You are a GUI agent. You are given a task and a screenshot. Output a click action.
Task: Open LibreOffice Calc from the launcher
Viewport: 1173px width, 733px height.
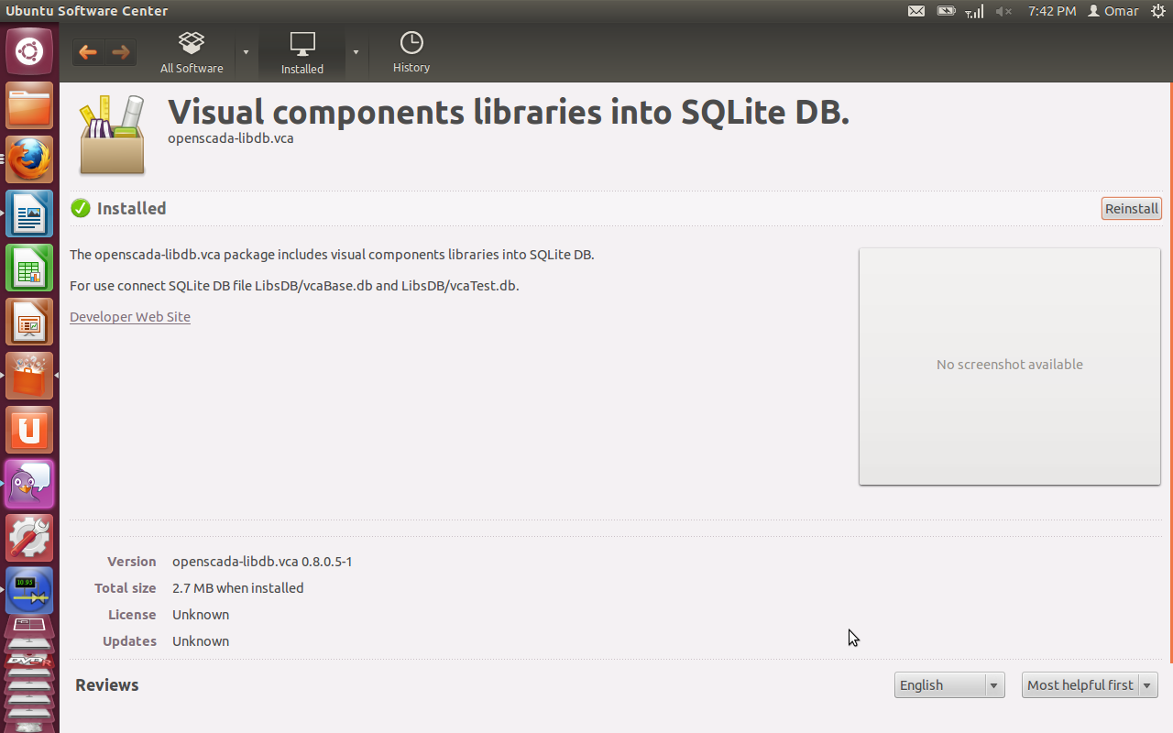click(29, 268)
